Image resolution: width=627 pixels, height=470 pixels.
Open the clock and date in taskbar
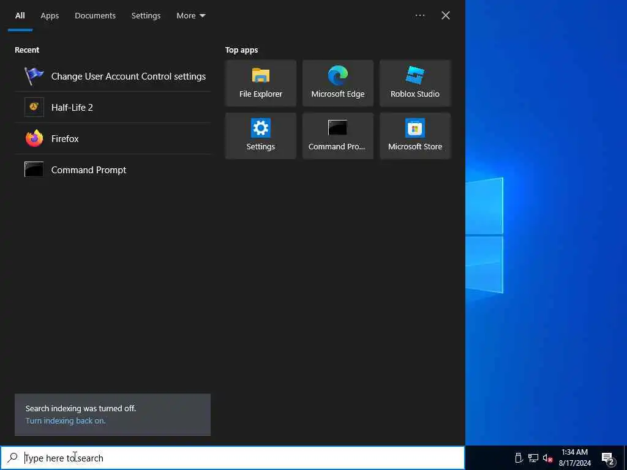point(574,458)
